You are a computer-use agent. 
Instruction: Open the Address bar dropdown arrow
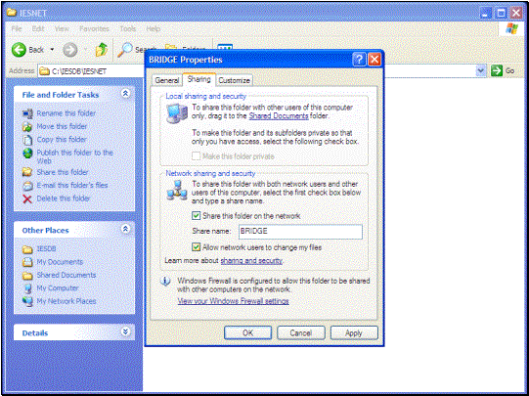coord(481,70)
